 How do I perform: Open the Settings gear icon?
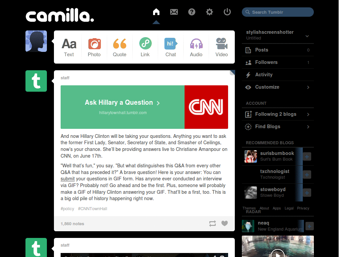coord(209,12)
